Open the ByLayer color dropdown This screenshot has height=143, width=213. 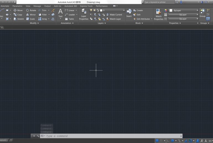point(197,10)
